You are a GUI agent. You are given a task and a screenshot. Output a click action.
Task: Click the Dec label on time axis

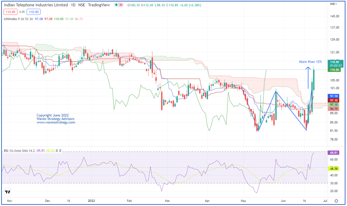[x=47, y=201]
